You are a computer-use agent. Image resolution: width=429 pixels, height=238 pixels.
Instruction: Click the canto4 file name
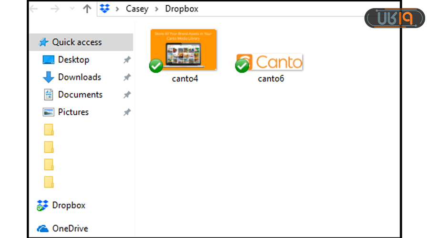pos(185,79)
